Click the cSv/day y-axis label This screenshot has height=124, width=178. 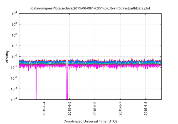coord(7,56)
